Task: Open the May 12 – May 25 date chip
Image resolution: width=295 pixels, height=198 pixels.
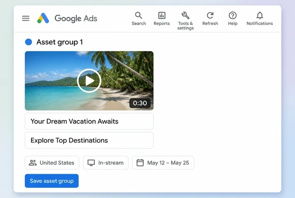Action: tap(163, 163)
